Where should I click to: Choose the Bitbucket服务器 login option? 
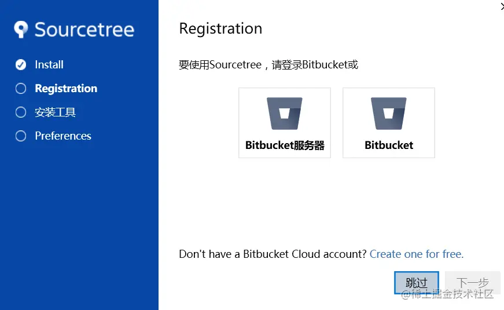coord(285,123)
